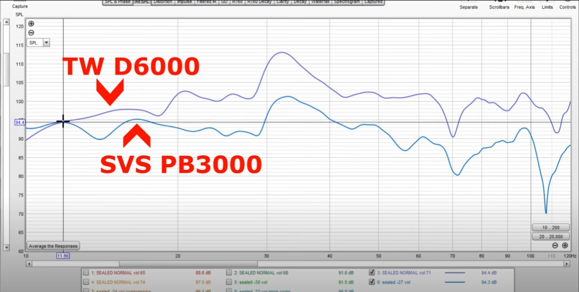Uncheck trace 6: sealed -27 vol
The height and width of the screenshot is (292, 579).
click(x=372, y=283)
